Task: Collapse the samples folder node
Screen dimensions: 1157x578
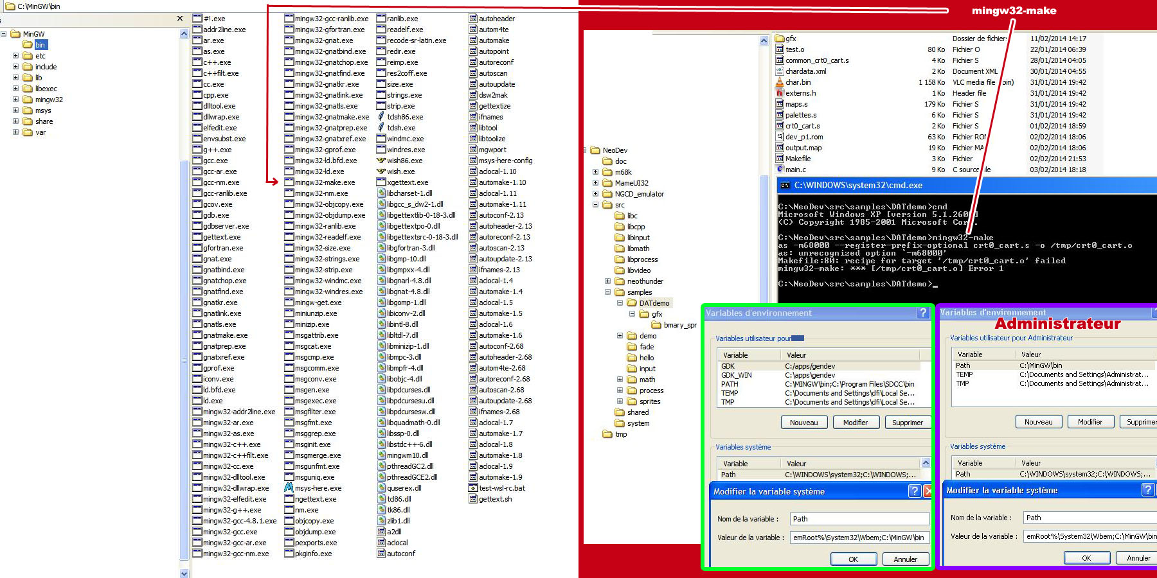Action: pos(607,292)
